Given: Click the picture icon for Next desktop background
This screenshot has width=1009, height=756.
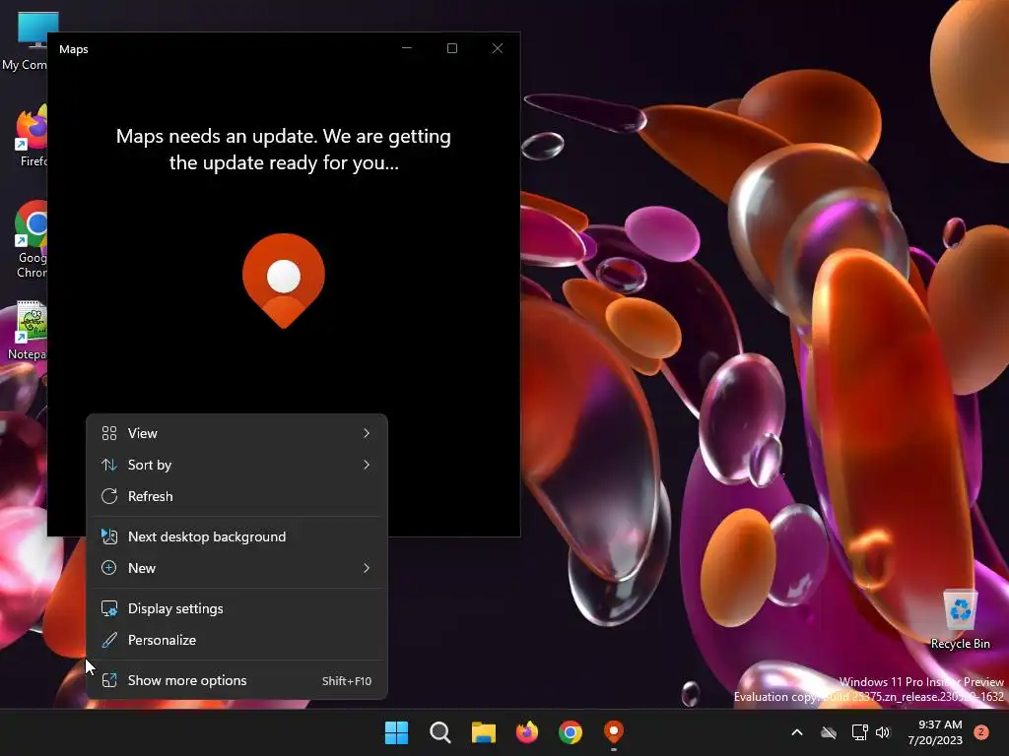Looking at the screenshot, I should [109, 536].
